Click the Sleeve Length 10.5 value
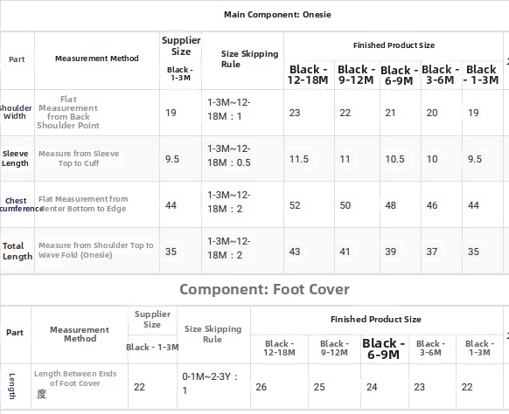 coord(394,159)
